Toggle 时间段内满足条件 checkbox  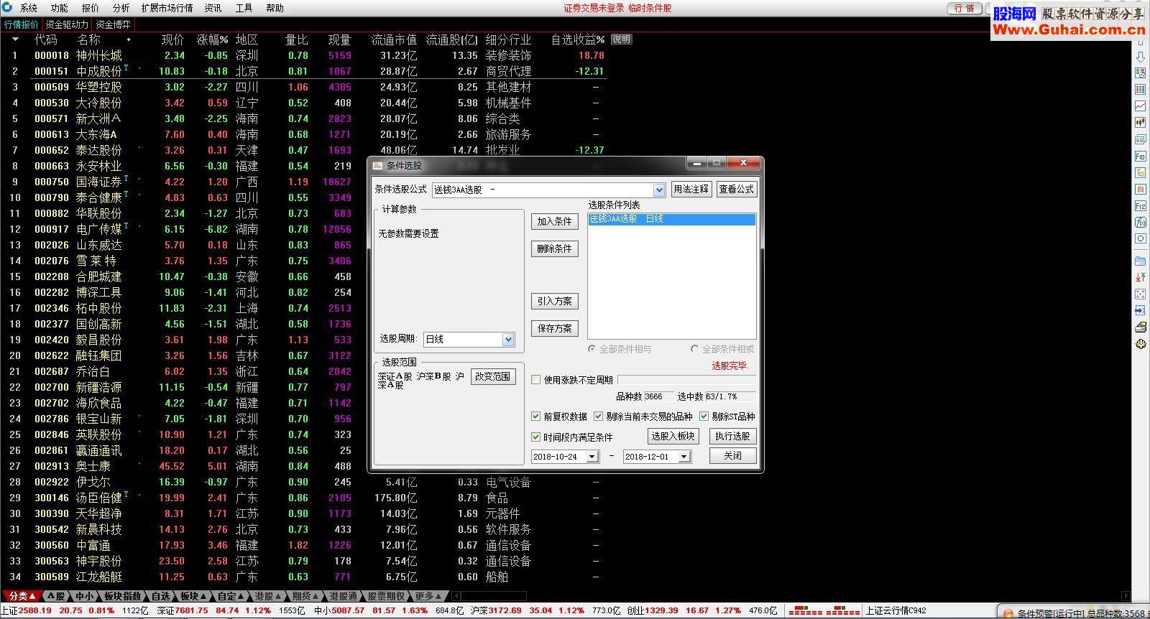coord(535,437)
